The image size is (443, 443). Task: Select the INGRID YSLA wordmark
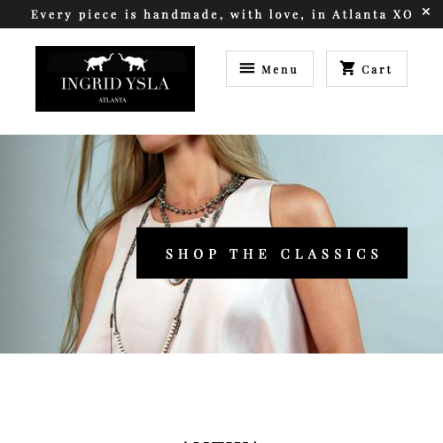pos(115,84)
